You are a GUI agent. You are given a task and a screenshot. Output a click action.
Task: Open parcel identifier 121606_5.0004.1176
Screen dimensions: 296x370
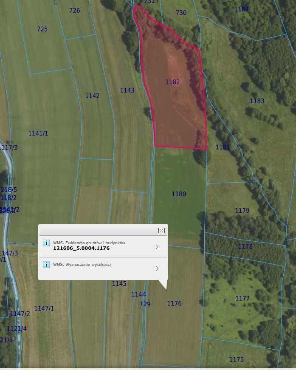pos(81,248)
